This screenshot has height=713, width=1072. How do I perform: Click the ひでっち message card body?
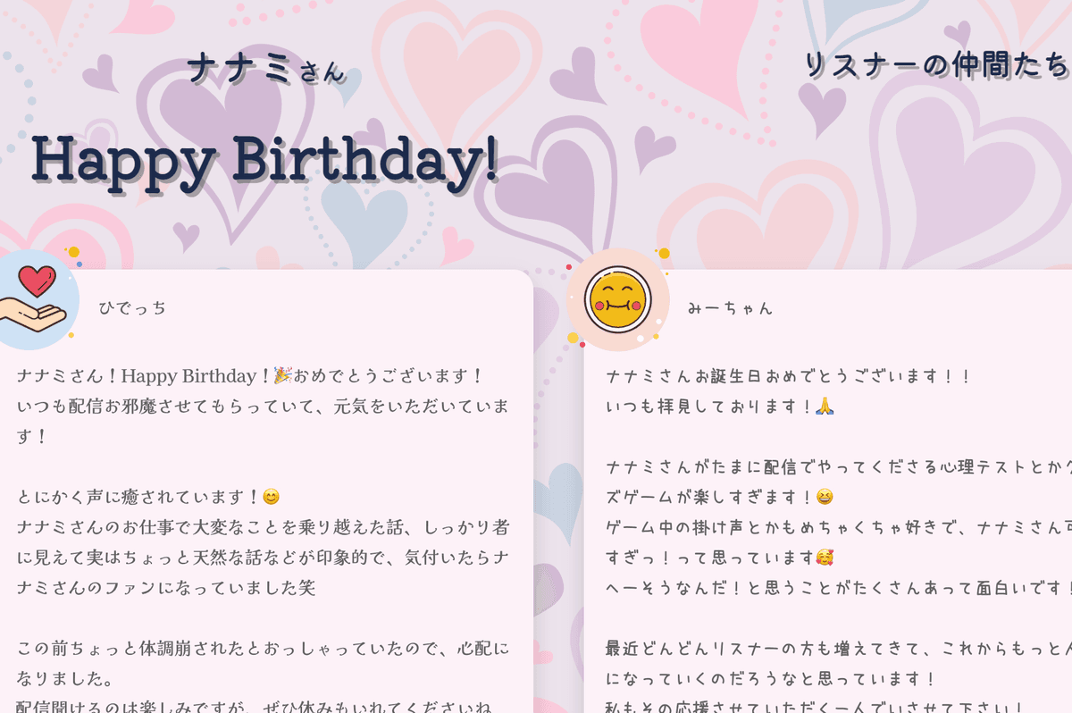tap(266, 491)
